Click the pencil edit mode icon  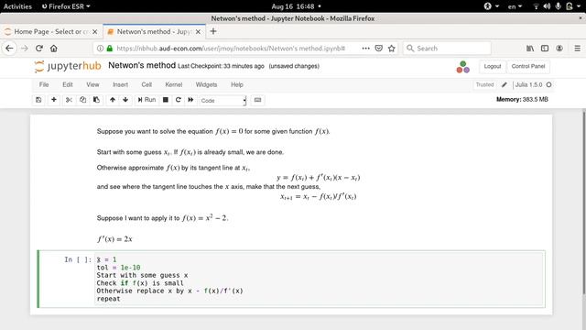pyautogui.click(x=505, y=84)
